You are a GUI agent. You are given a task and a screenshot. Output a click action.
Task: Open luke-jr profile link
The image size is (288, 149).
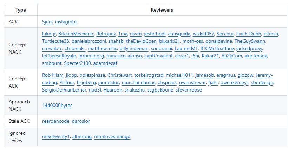[x=49, y=34]
